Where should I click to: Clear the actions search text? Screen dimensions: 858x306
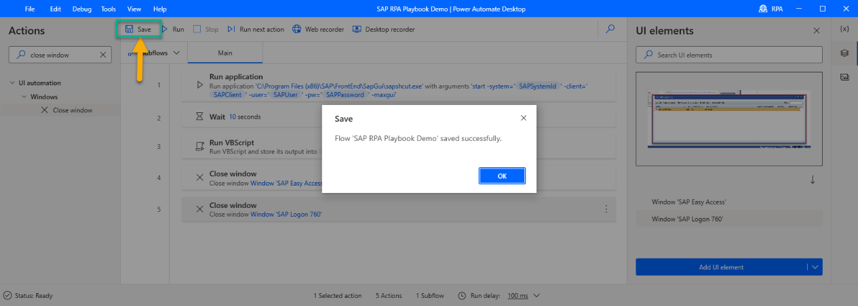click(x=103, y=55)
